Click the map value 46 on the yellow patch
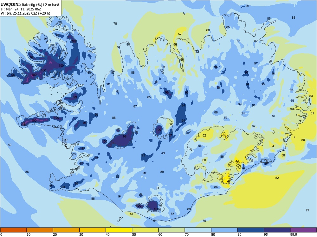This screenshot has height=237, width=317. point(227,137)
